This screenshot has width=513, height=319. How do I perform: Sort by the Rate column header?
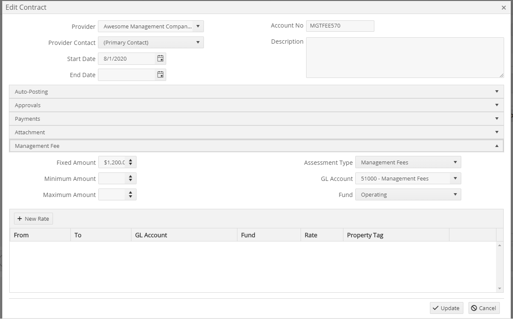322,235
